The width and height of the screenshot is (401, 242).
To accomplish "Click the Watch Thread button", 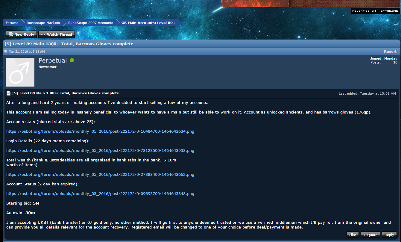I will 57,34.
